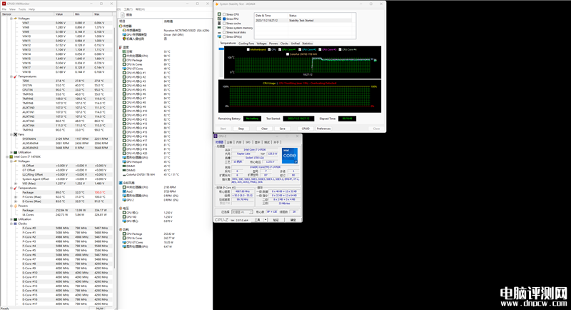Screen dimensions: 571x310
Task: Click the Stress cache icon
Action: tap(219, 23)
